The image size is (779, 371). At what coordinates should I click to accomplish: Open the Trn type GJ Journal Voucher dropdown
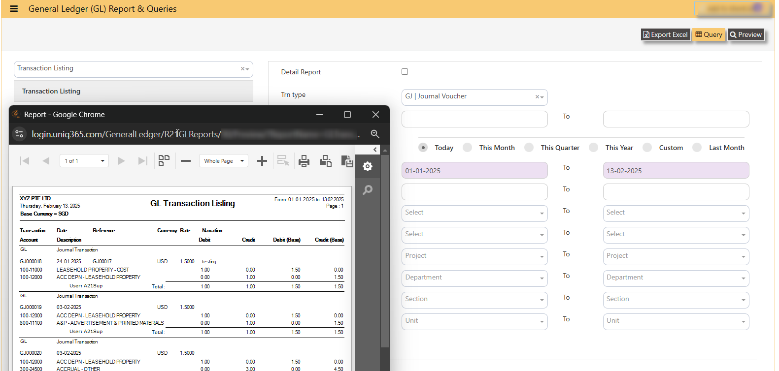(474, 97)
